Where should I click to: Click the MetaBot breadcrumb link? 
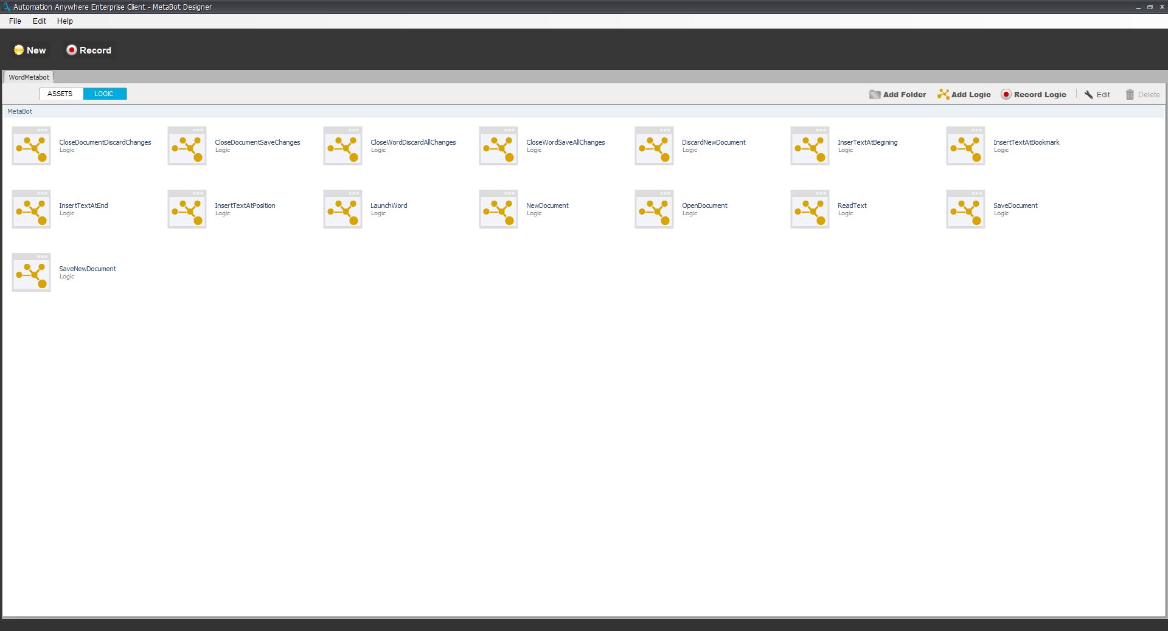coord(20,111)
